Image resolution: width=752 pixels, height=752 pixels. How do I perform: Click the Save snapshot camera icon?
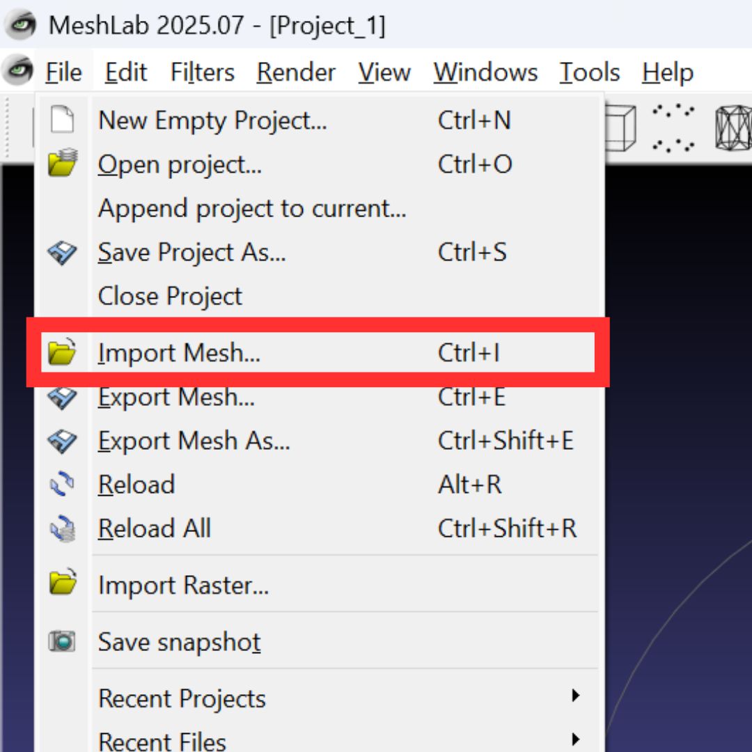coord(63,641)
